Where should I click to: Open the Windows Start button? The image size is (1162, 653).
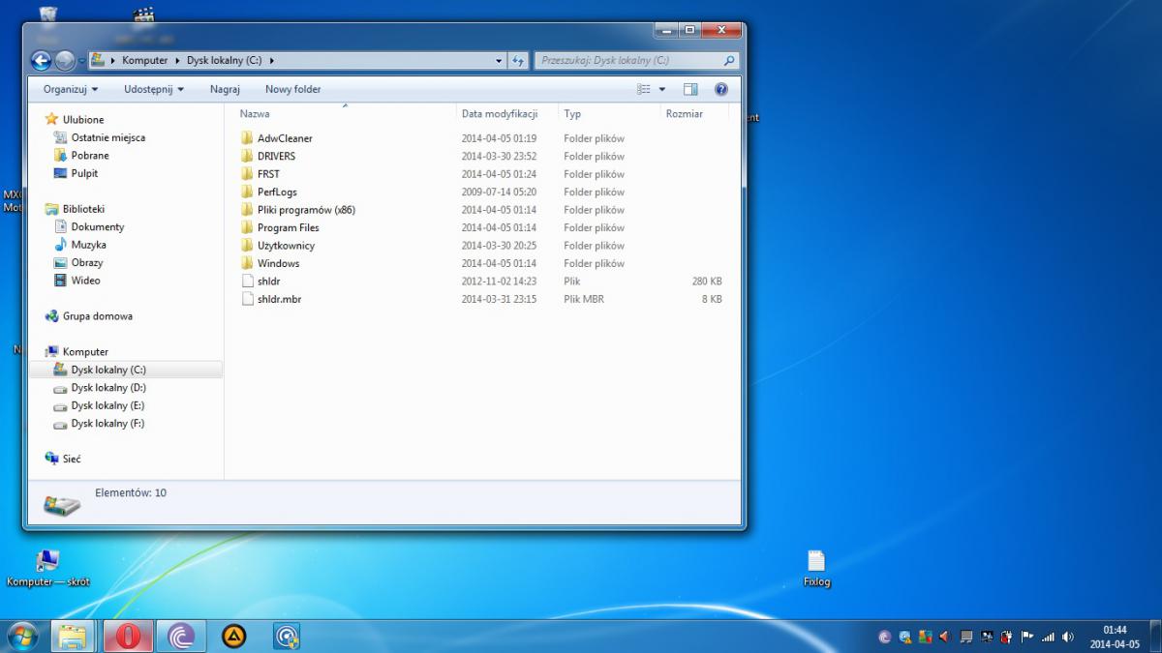click(21, 636)
